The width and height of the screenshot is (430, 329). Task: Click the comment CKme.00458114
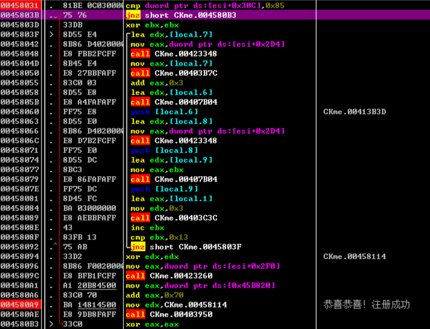(x=354, y=256)
